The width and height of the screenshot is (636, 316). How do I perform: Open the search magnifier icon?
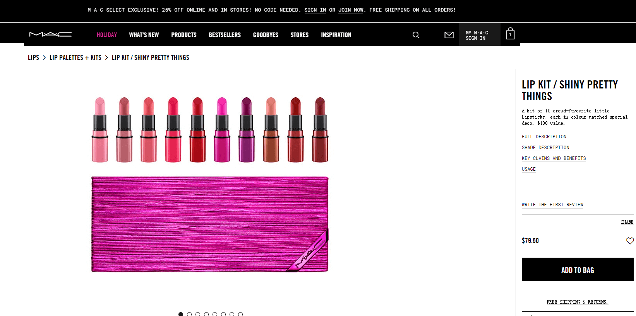pos(416,35)
